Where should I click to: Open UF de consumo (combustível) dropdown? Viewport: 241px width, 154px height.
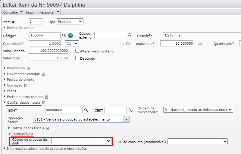click(x=198, y=141)
